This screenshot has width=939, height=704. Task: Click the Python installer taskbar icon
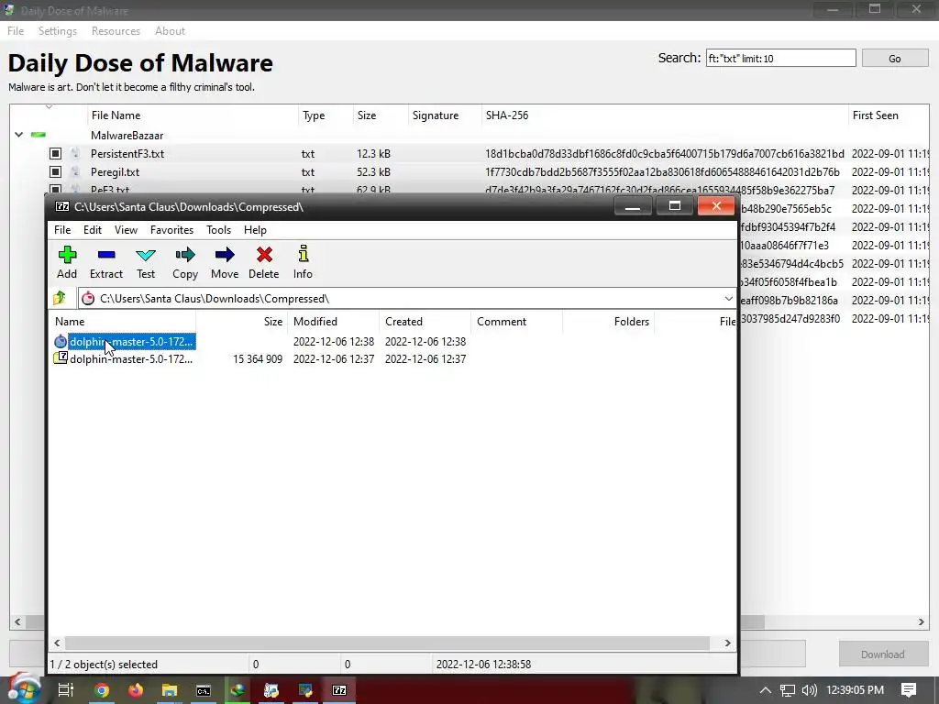271,690
